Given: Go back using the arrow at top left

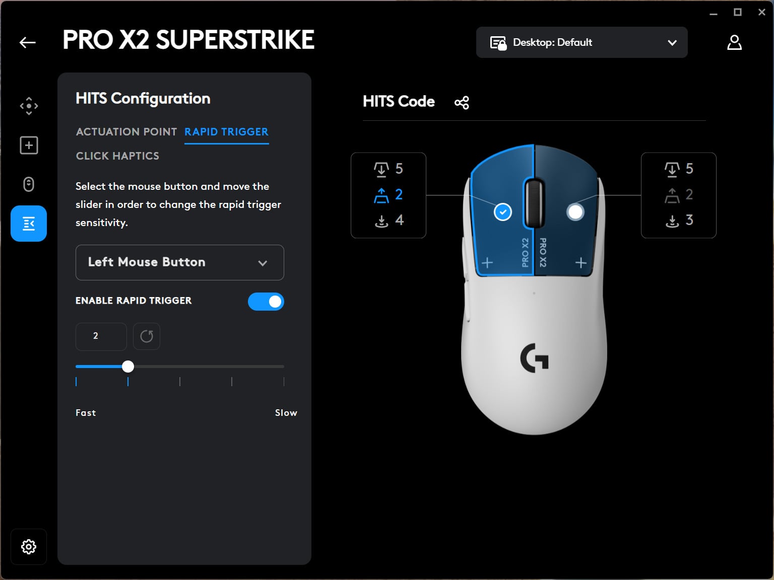Looking at the screenshot, I should point(28,42).
